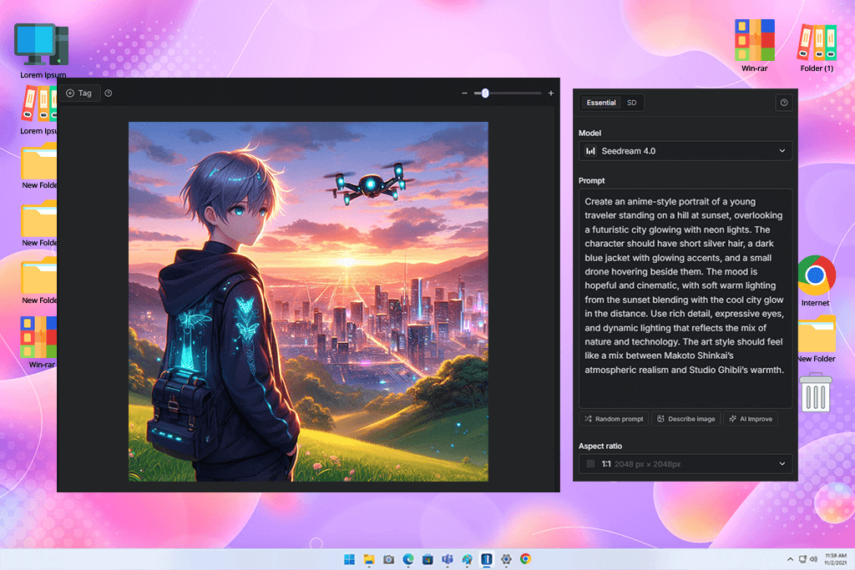Open the Win-rar icon beside Folder (1)

click(x=755, y=45)
